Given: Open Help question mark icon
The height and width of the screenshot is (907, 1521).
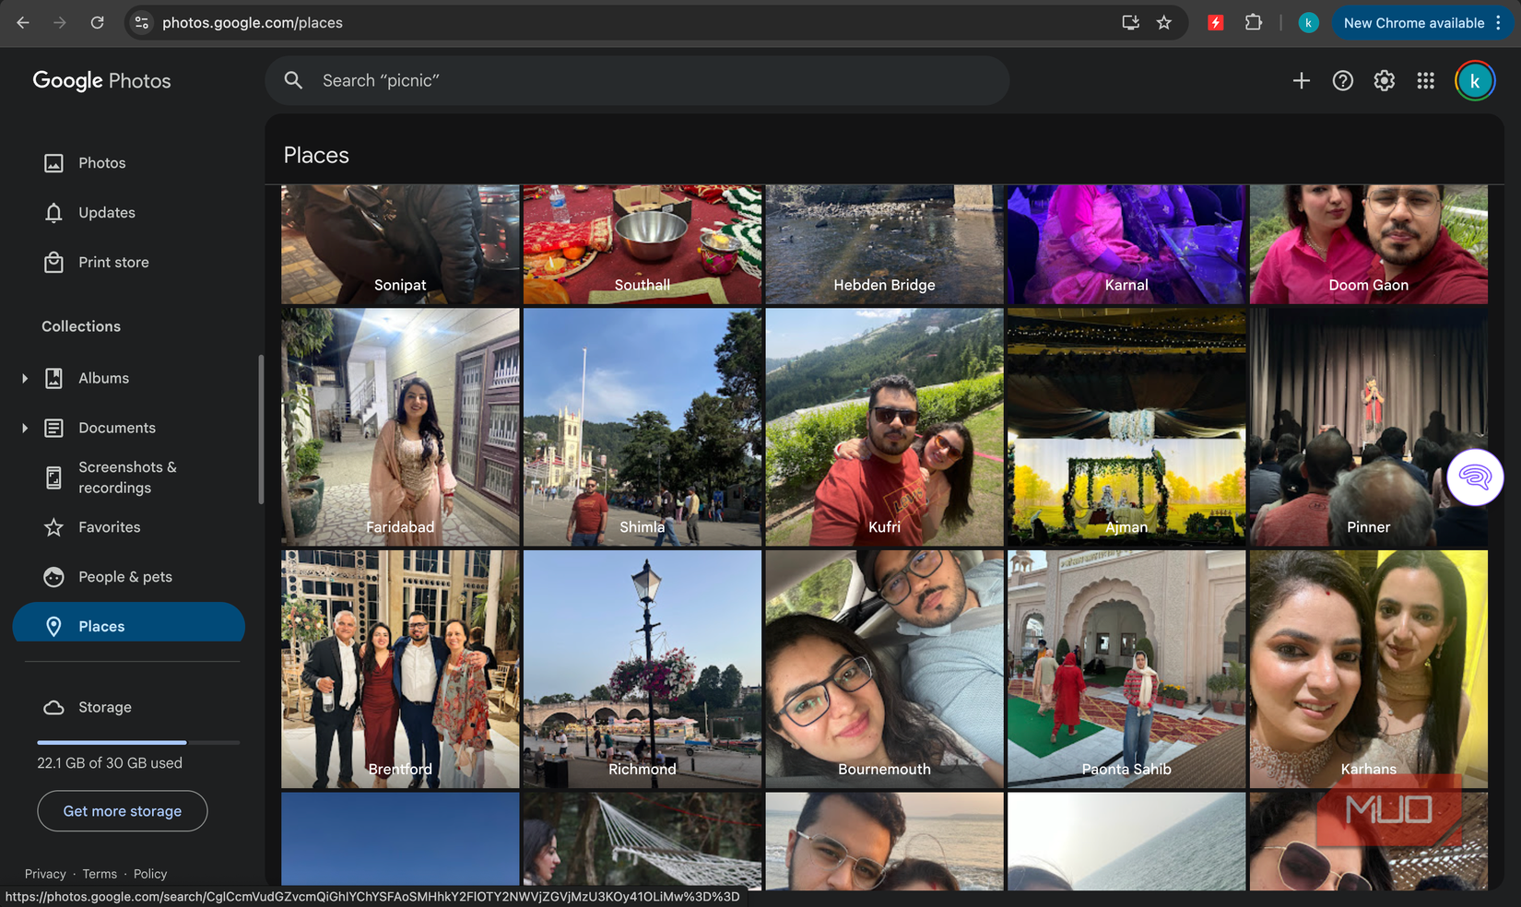Looking at the screenshot, I should click(1343, 81).
